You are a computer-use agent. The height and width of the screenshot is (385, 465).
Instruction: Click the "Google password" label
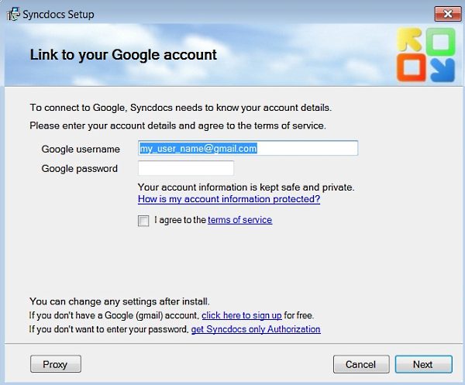click(80, 169)
